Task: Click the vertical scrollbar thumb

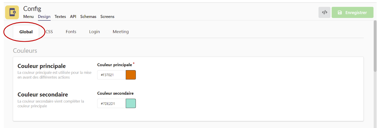Action: 375,46
